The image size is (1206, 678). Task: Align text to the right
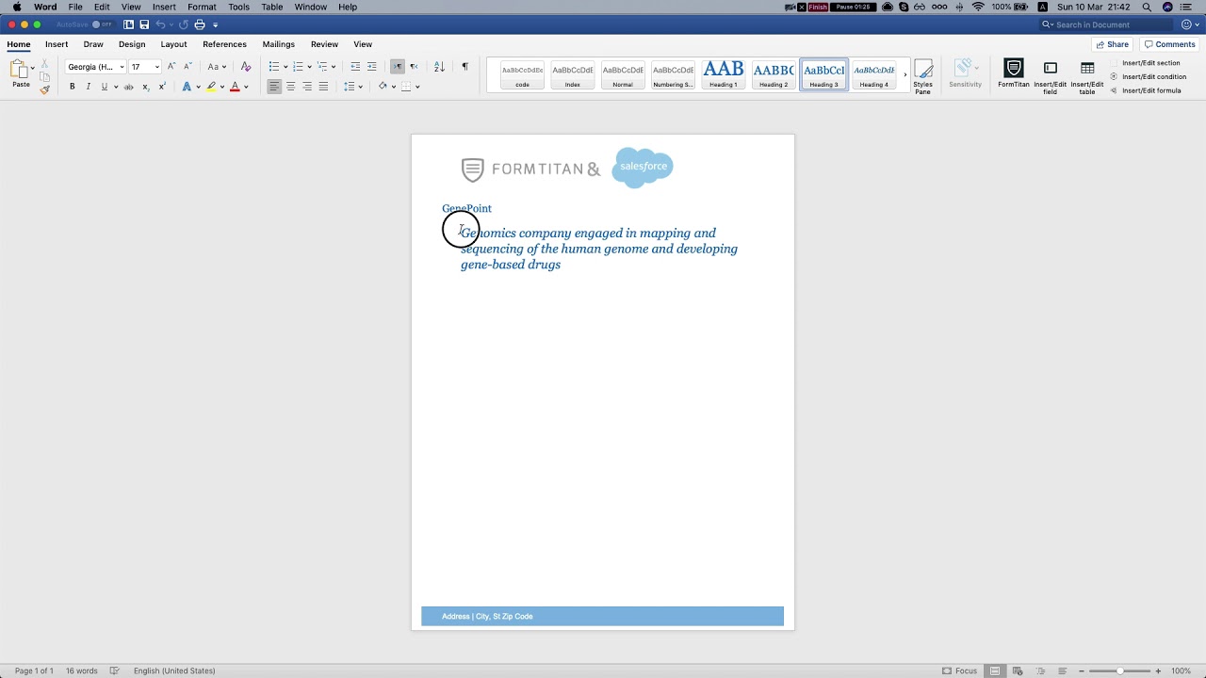click(307, 87)
